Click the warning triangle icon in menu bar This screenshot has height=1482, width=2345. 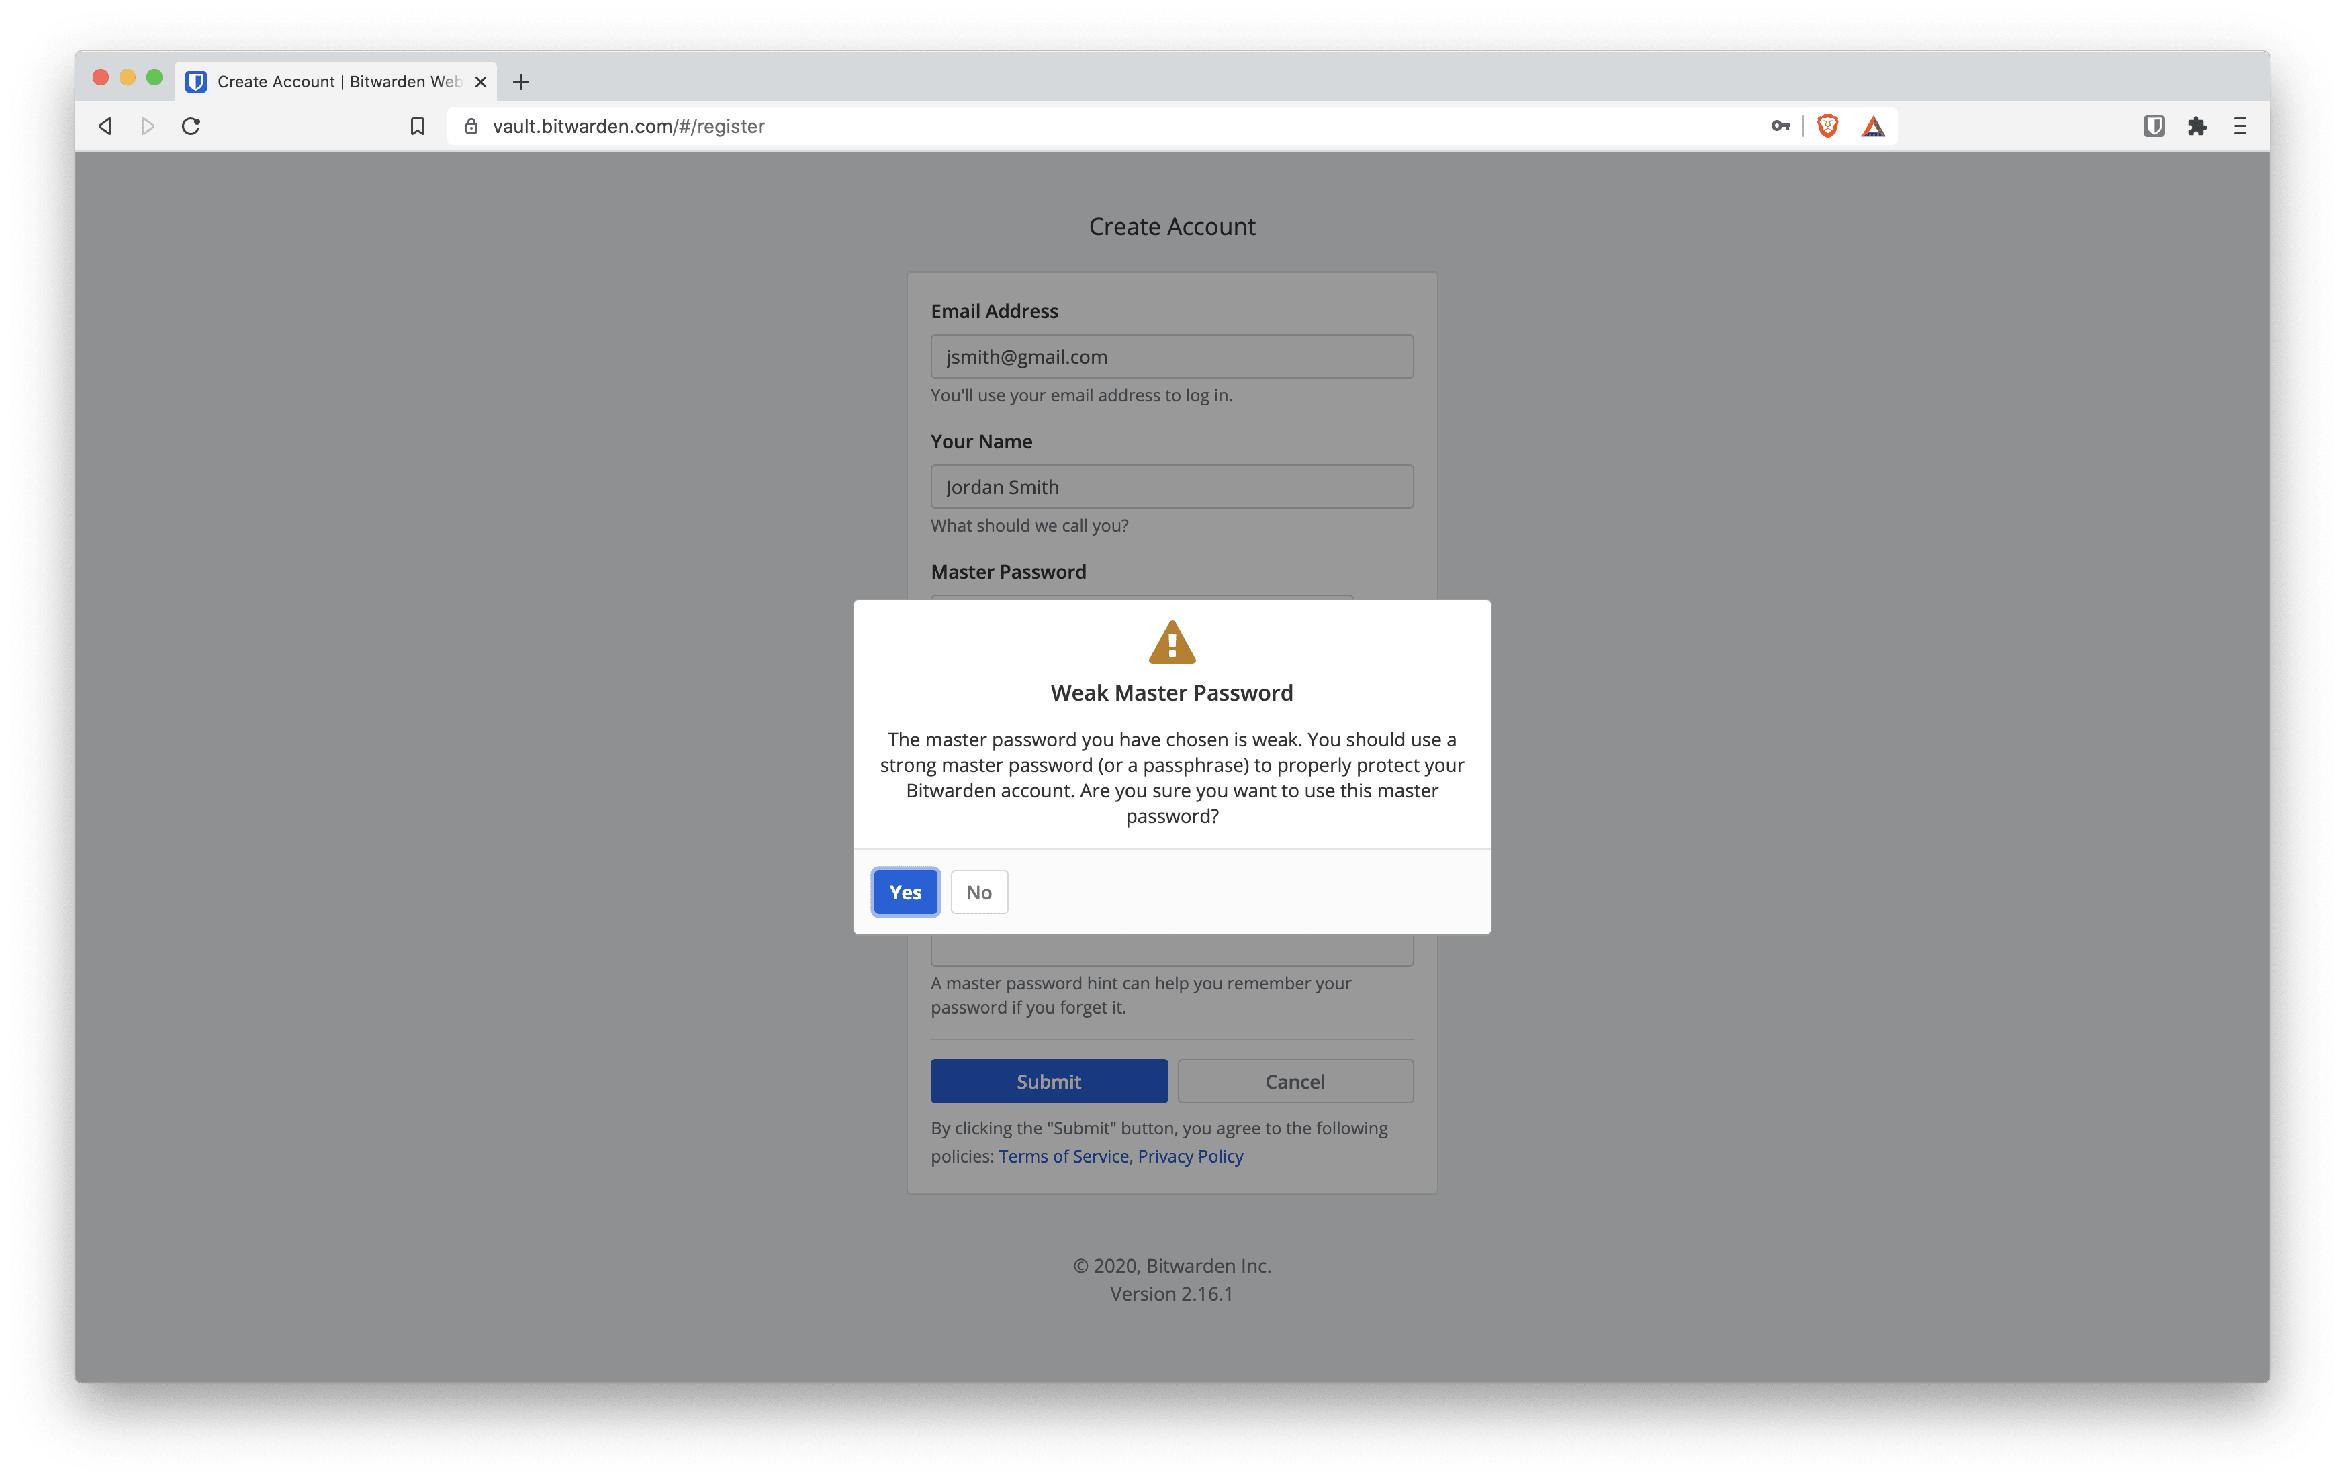1874,125
